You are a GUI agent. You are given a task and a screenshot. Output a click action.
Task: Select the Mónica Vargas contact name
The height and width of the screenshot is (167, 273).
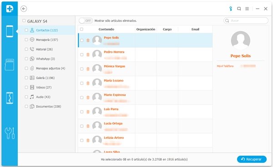[x=114, y=66]
